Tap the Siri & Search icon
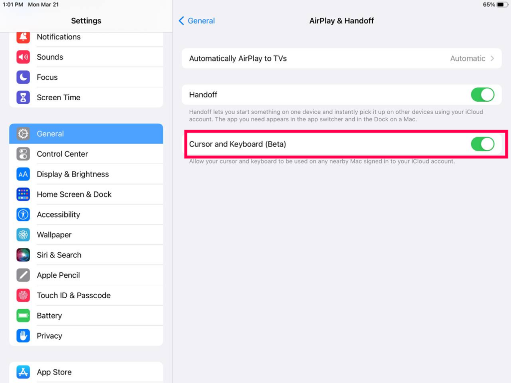Viewport: 511px width, 383px height. [23, 255]
